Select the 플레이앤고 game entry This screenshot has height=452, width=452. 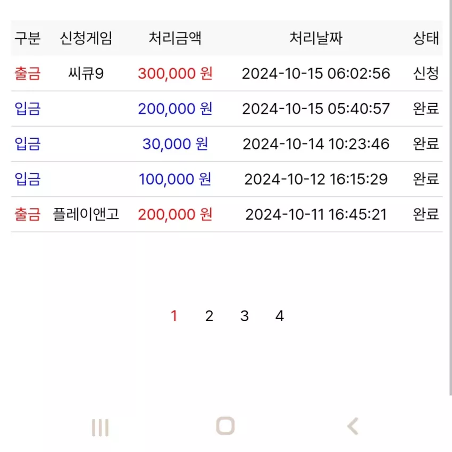coord(86,214)
